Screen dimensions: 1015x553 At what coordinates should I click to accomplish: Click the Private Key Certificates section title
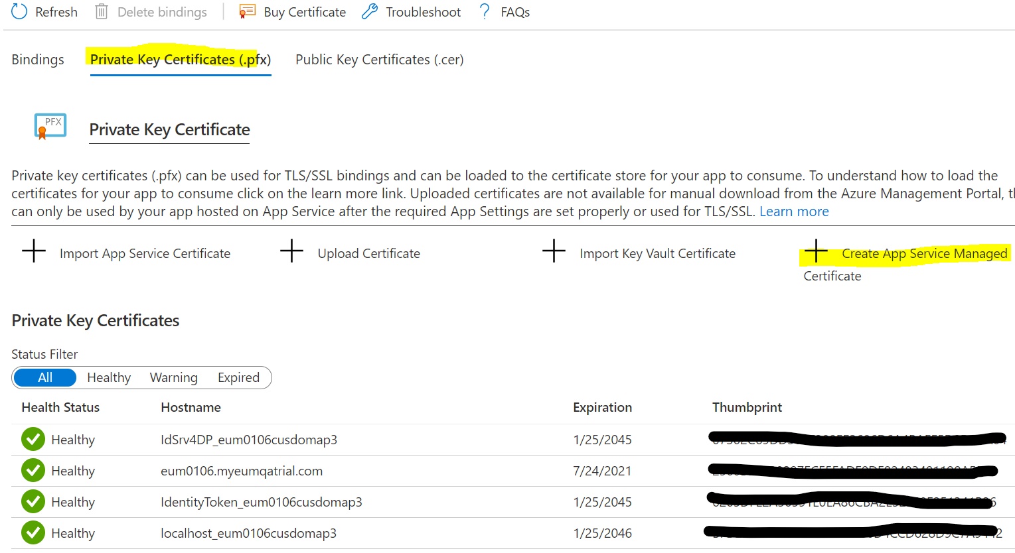96,320
